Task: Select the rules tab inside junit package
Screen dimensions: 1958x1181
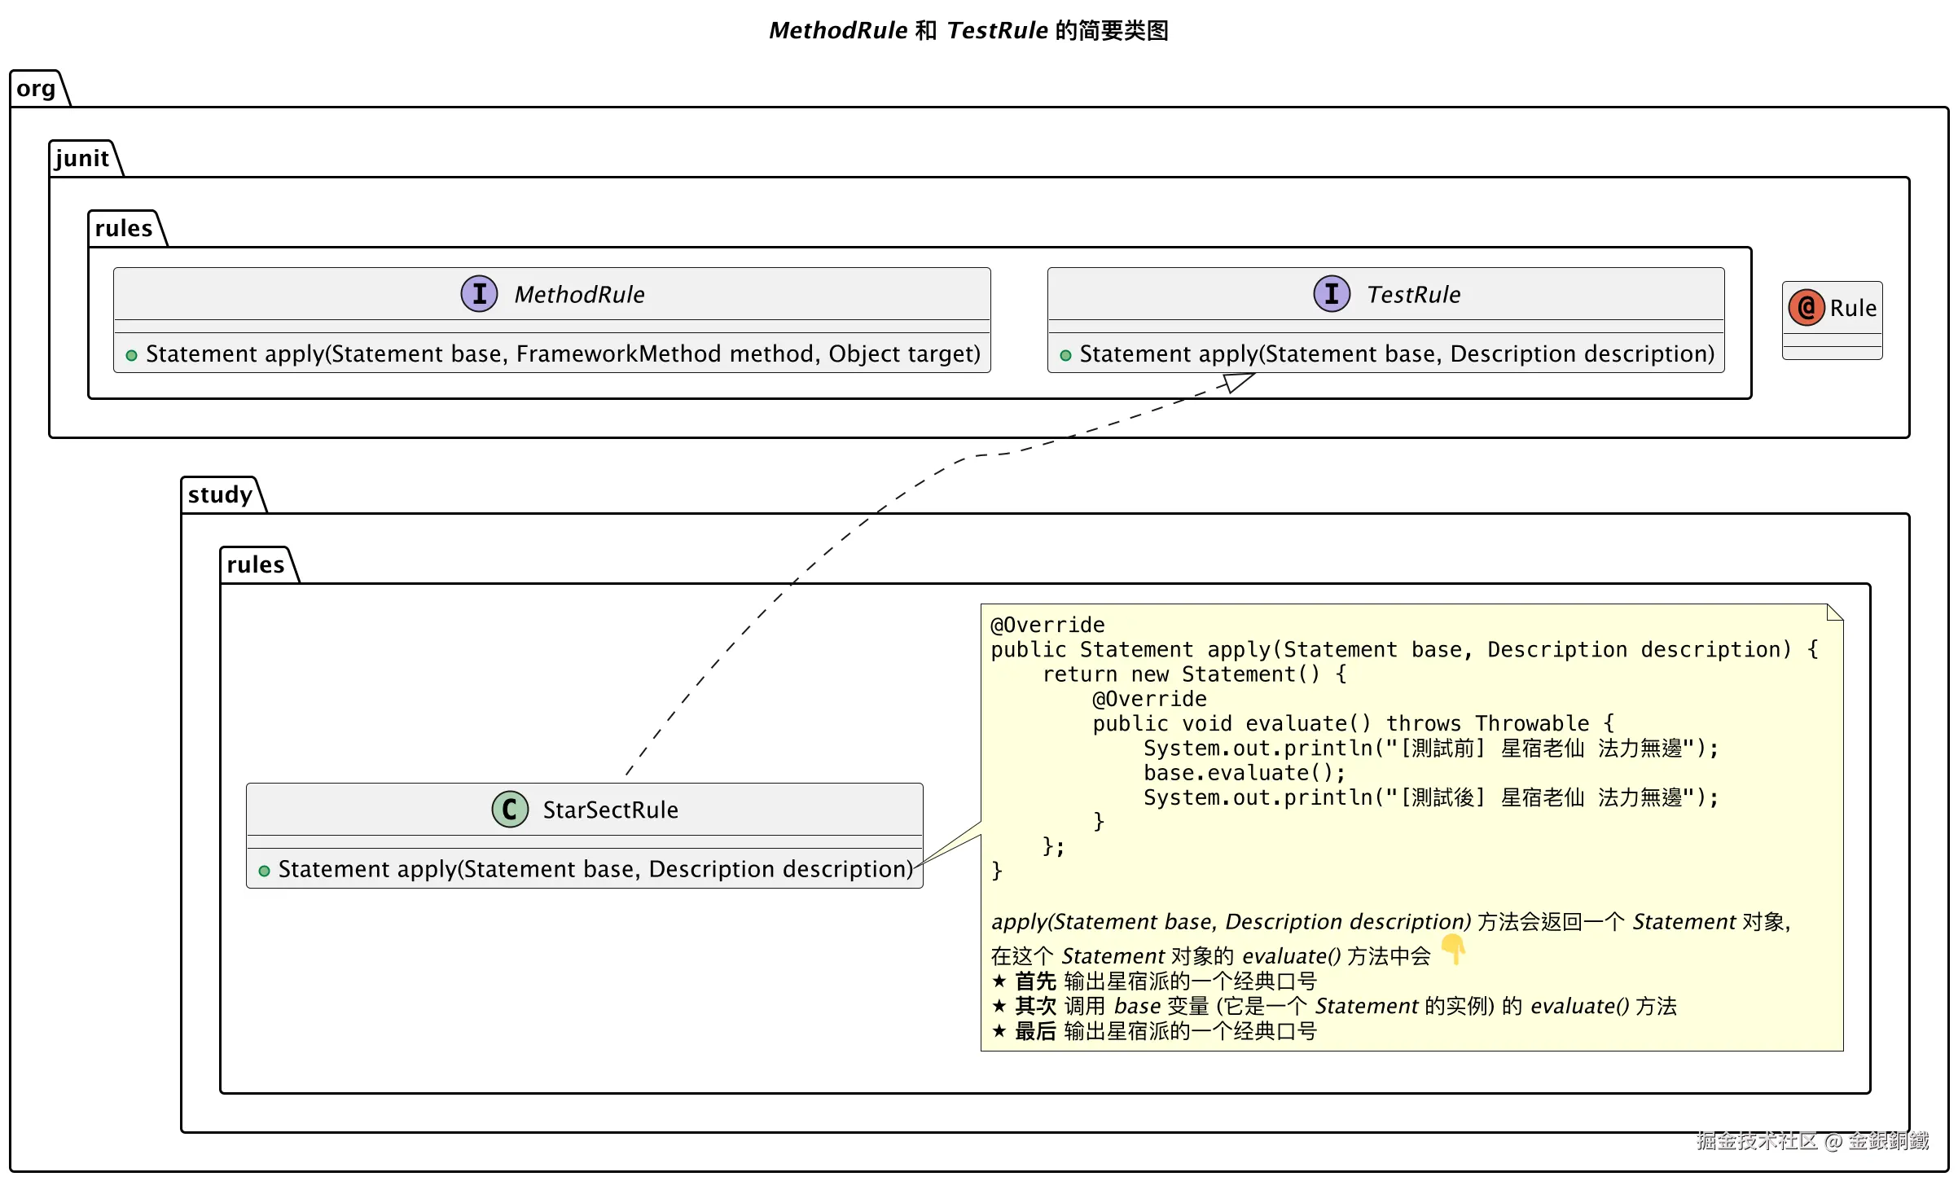Action: point(124,229)
